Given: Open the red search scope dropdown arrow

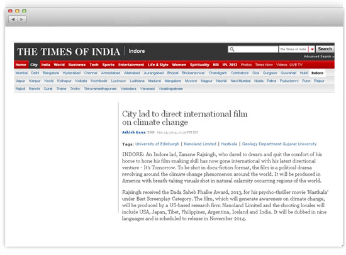Looking at the screenshot, I should [312, 49].
